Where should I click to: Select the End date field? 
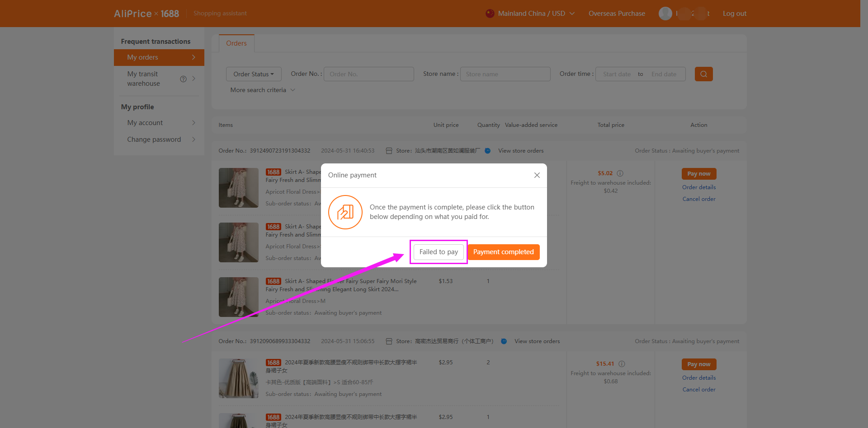[x=664, y=74]
